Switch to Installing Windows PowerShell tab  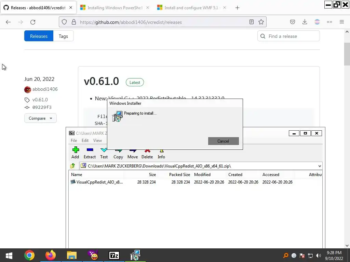tap(115, 8)
